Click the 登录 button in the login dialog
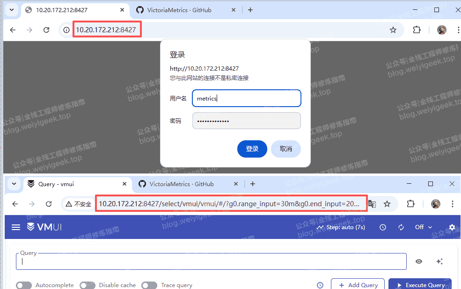 [252, 149]
